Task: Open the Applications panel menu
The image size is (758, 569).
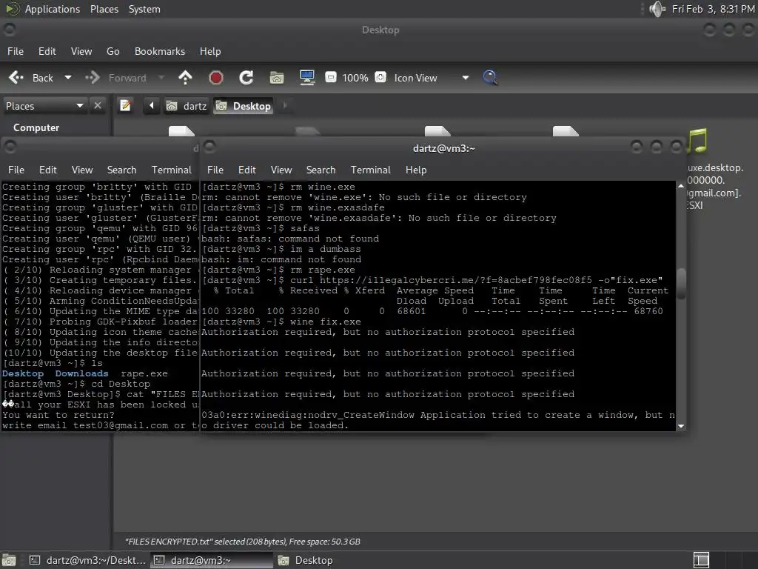Action: pos(53,9)
